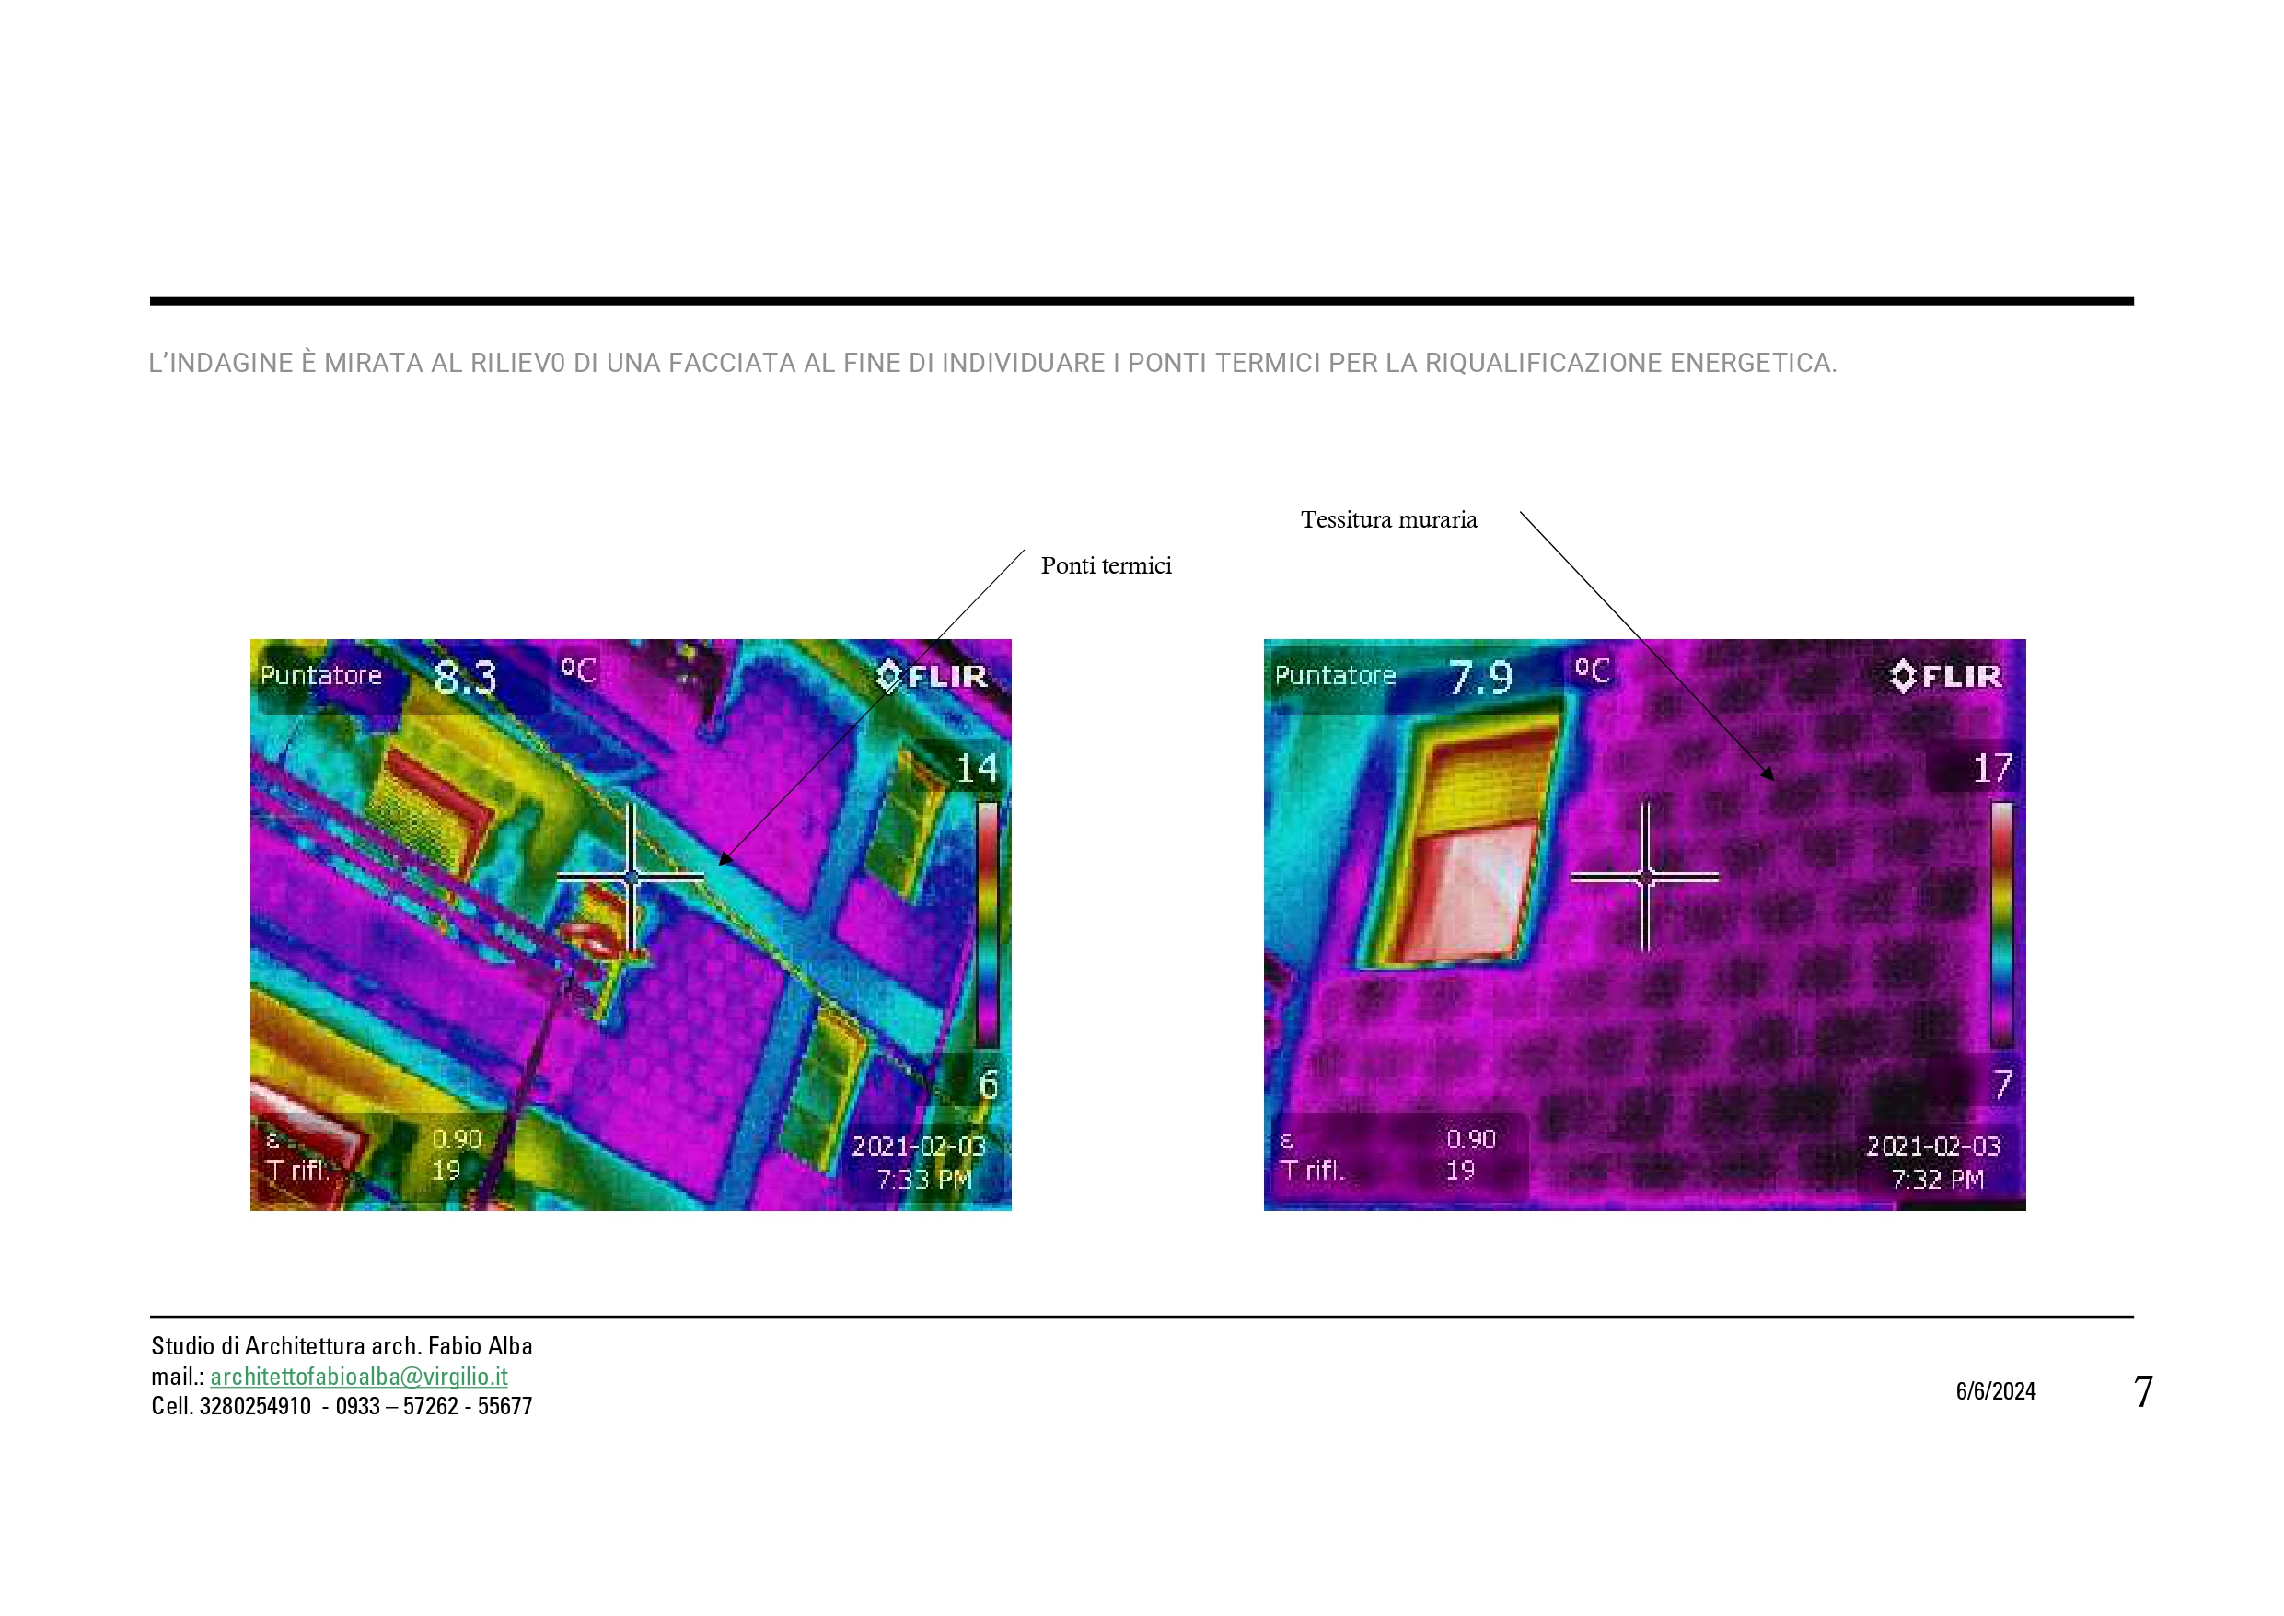Click the date 6/6/2024 in the footer
The width and height of the screenshot is (2284, 1616).
(x=1996, y=1391)
